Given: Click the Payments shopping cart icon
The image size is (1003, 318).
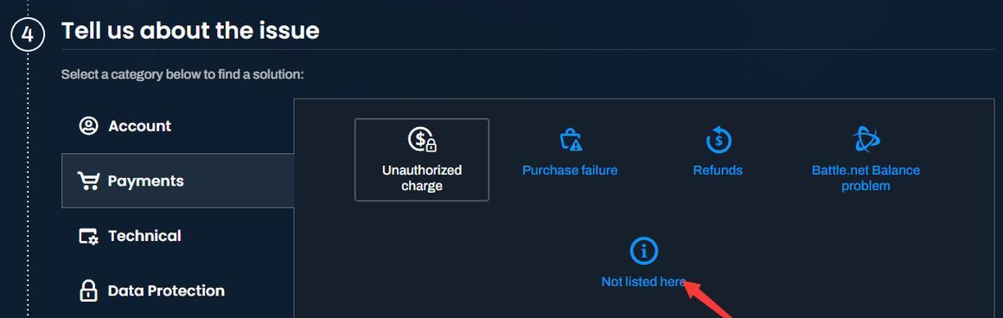Looking at the screenshot, I should [88, 181].
